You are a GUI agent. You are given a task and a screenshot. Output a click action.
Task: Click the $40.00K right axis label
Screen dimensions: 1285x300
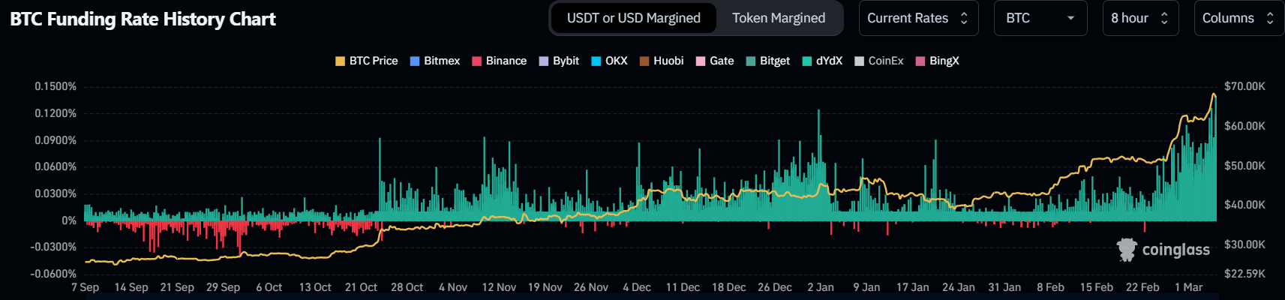point(1244,205)
